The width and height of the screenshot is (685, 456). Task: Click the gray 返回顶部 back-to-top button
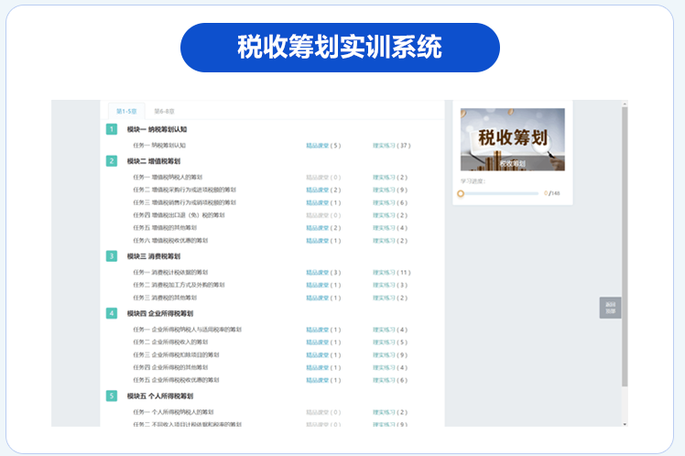[610, 308]
